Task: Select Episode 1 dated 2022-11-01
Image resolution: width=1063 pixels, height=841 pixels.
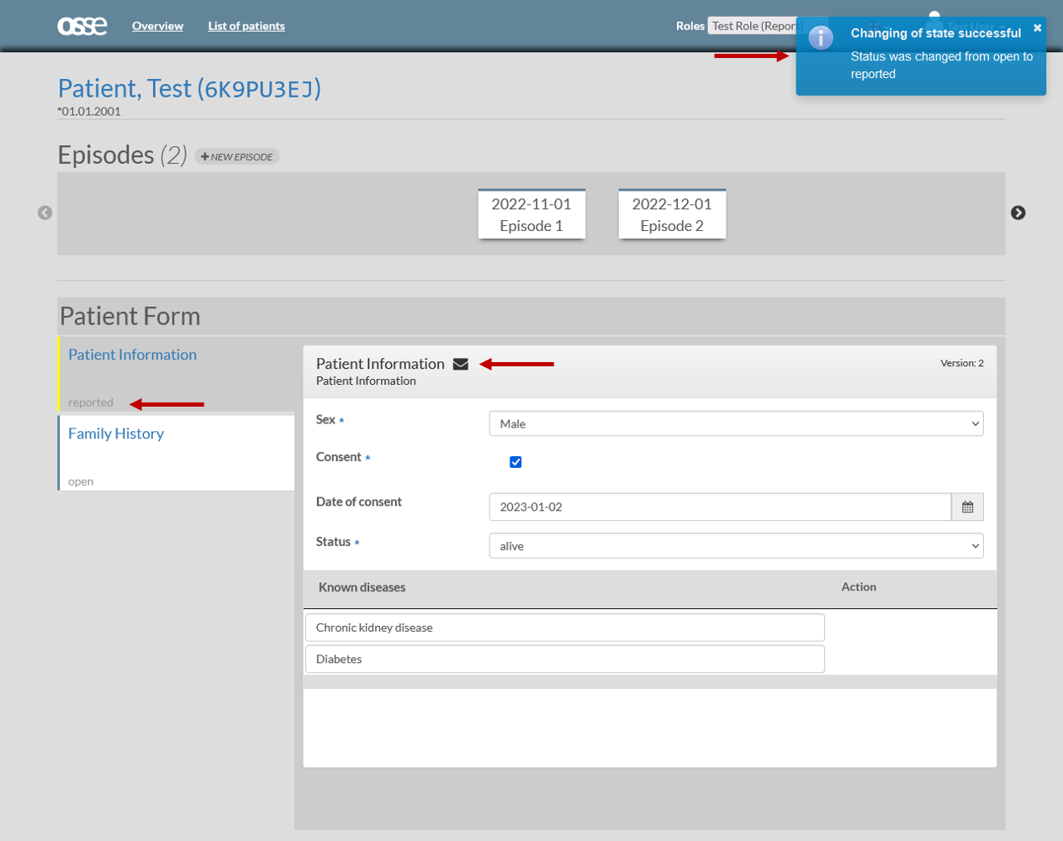Action: (531, 214)
